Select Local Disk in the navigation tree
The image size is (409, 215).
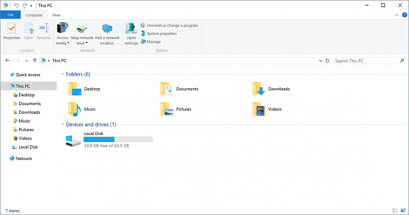pyautogui.click(x=25, y=147)
